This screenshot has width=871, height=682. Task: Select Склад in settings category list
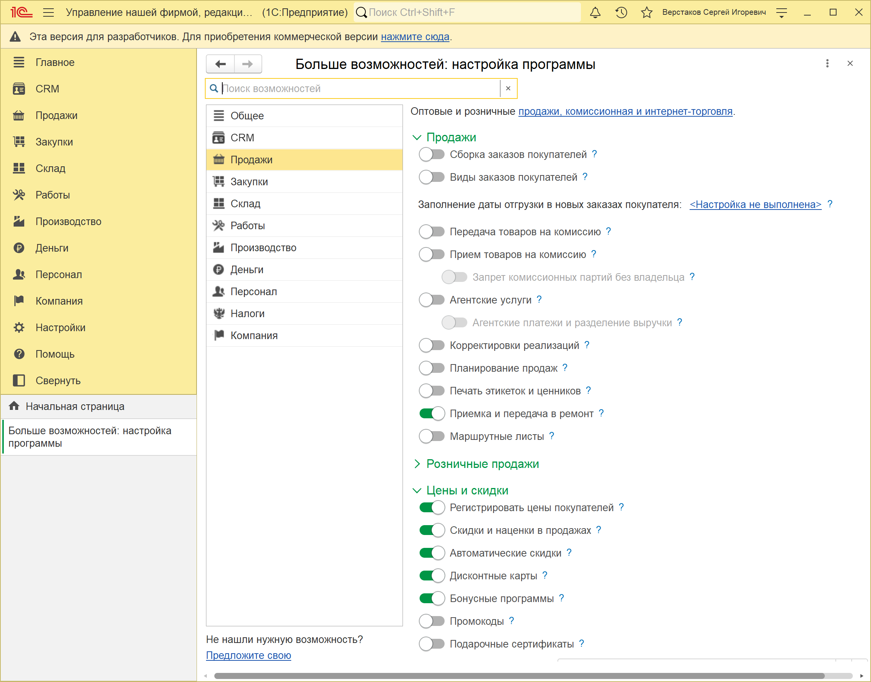(304, 203)
